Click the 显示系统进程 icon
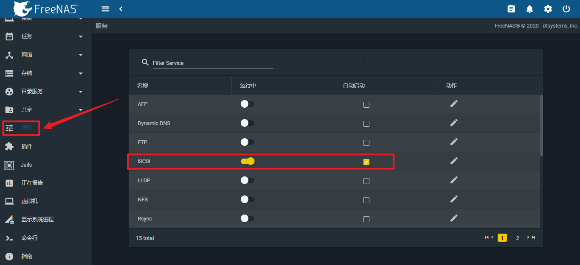Viewport: 580px width, 265px height. 9,220
